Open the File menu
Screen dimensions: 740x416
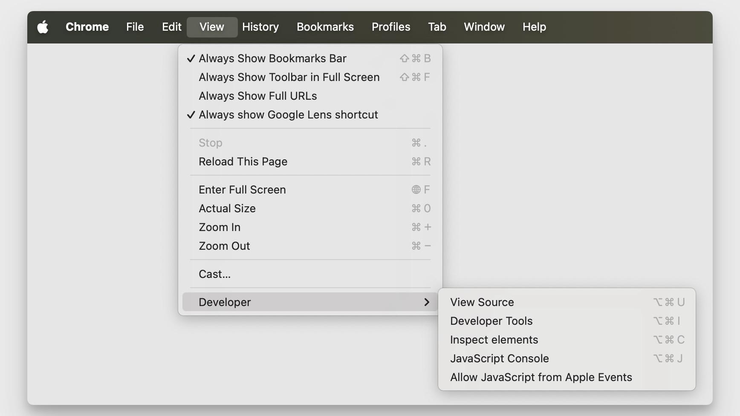point(135,27)
